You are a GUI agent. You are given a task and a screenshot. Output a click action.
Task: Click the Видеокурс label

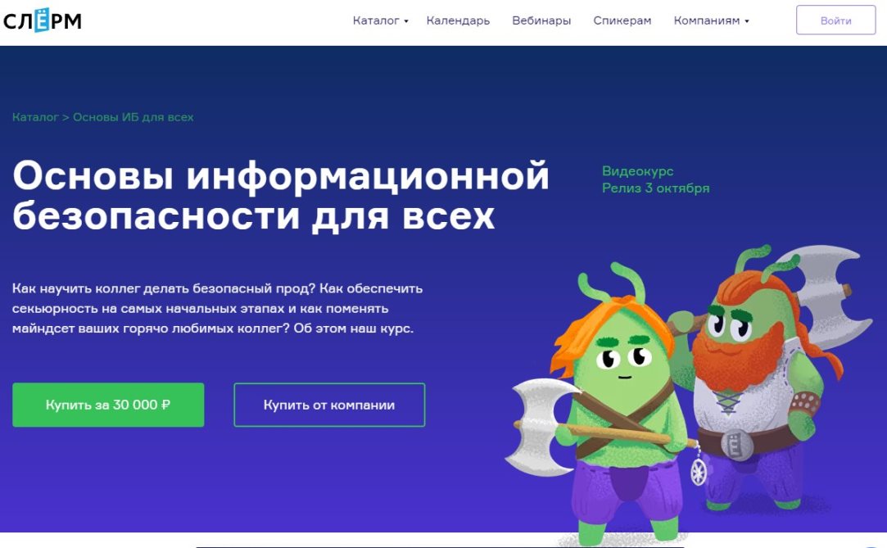pyautogui.click(x=637, y=171)
